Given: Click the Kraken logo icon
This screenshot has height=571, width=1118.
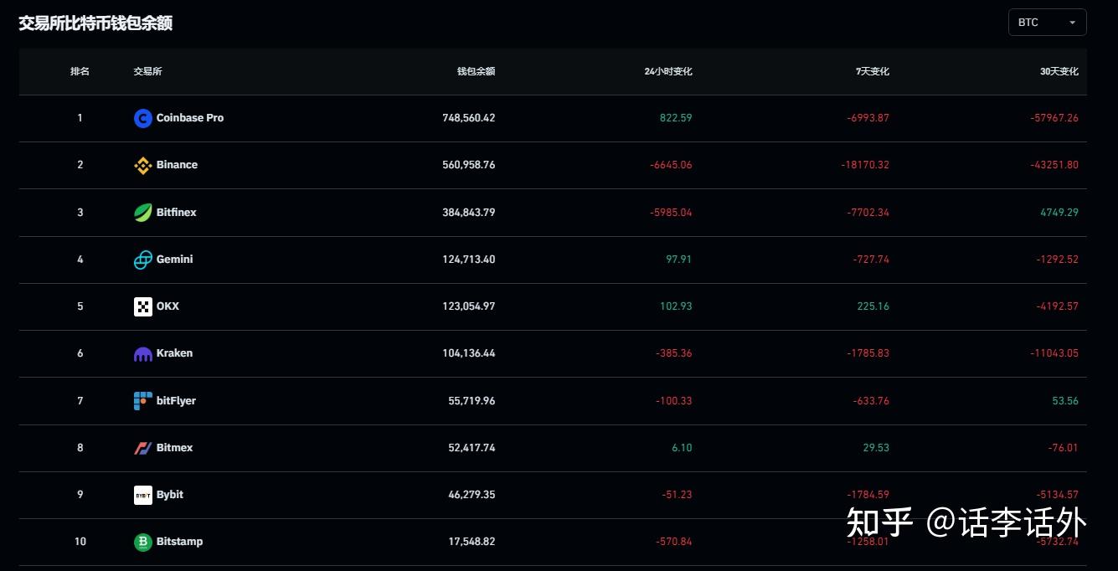Looking at the screenshot, I should [x=142, y=353].
